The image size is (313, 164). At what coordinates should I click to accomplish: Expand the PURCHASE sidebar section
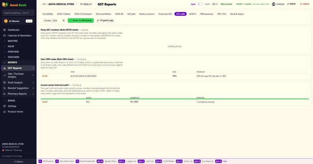pos(18,52)
